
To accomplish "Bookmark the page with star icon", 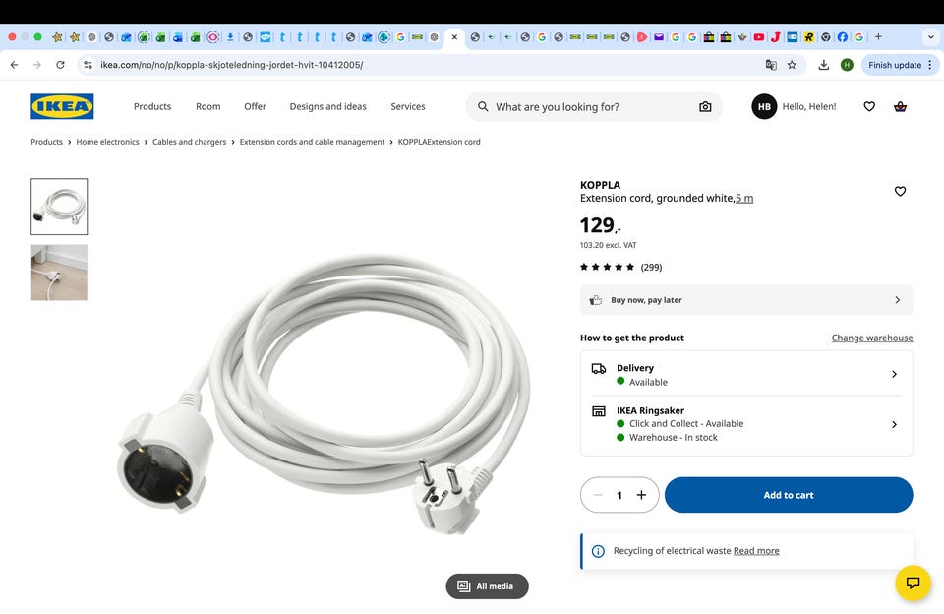I will tap(792, 65).
